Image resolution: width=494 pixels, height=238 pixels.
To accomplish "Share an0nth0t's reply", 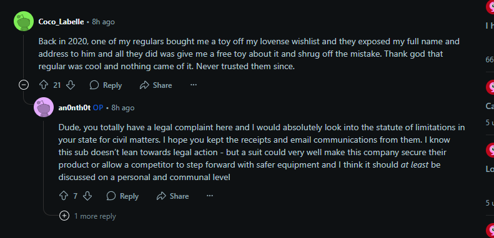I will point(172,196).
